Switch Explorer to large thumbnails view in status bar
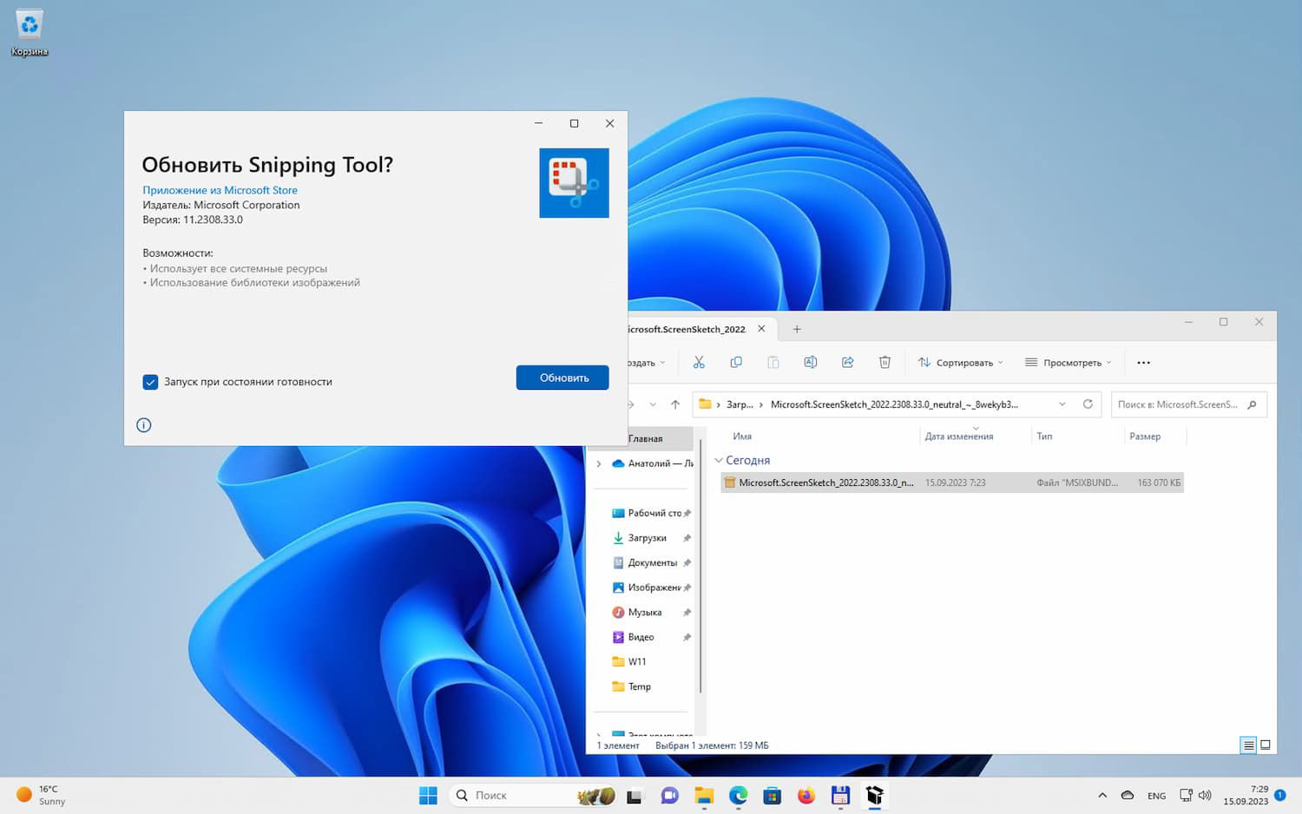This screenshot has height=814, width=1302. (x=1266, y=745)
